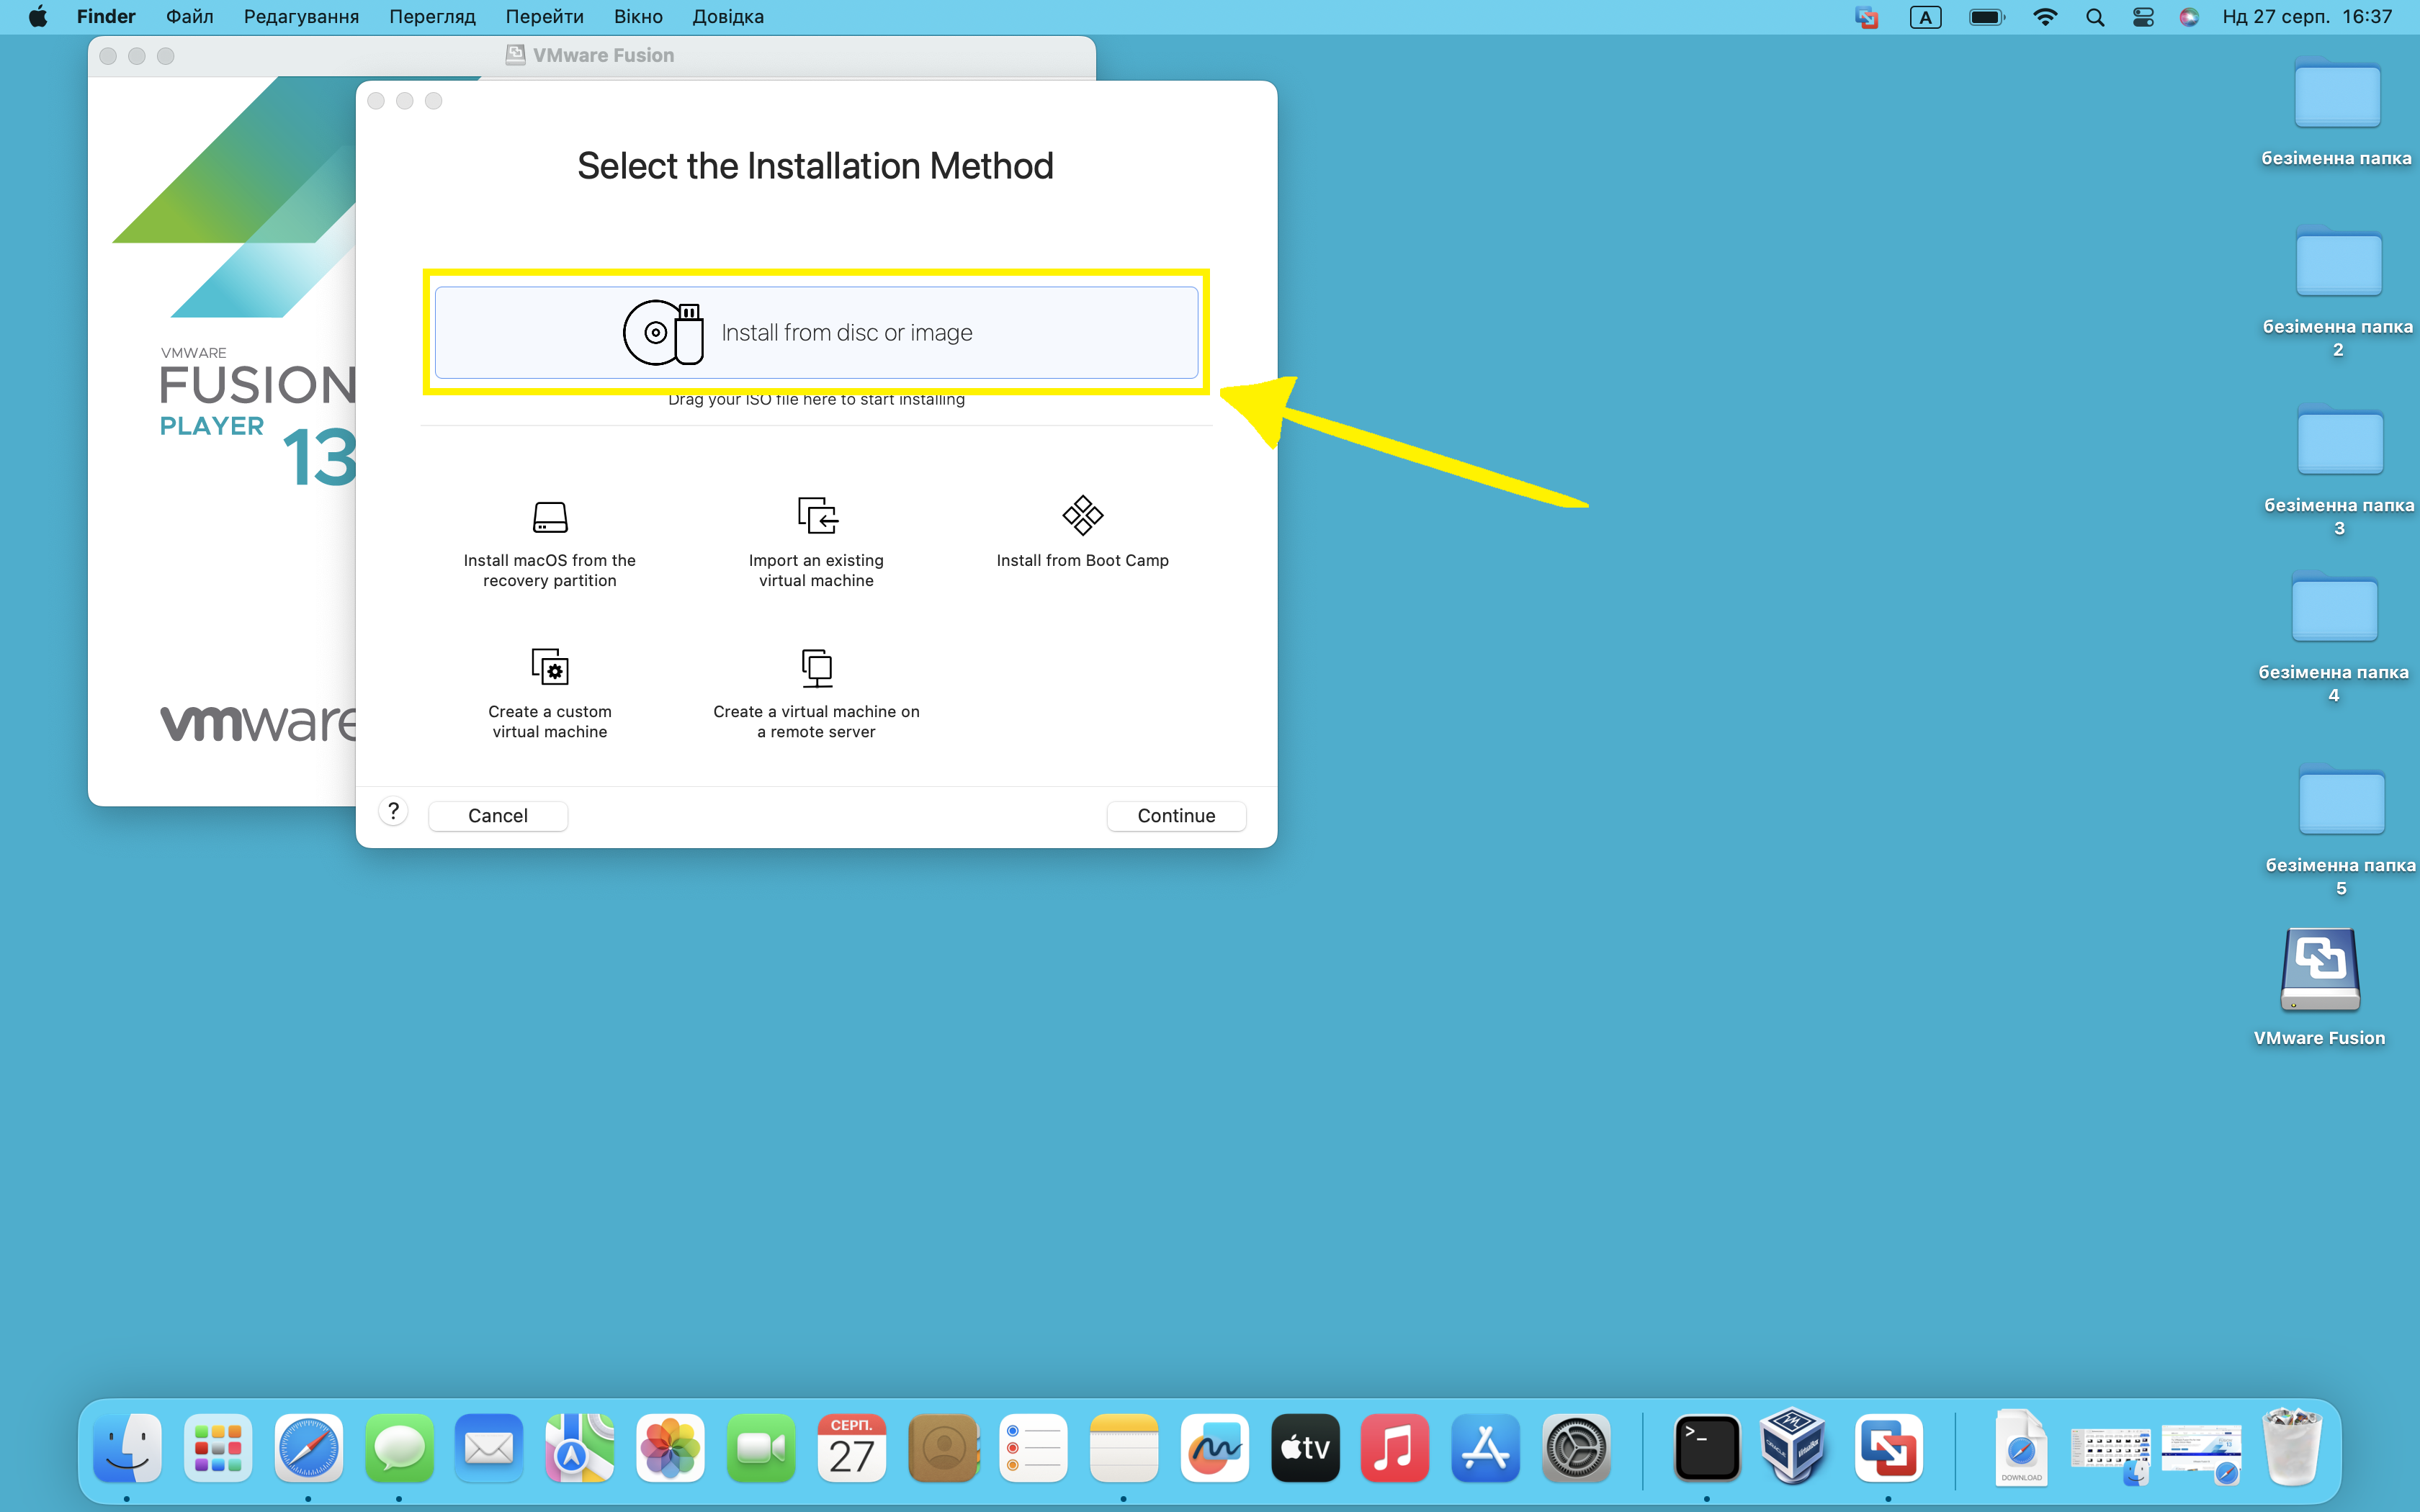This screenshot has width=2420, height=1512.
Task: Open the download file in the Dock
Action: point(2021,1447)
